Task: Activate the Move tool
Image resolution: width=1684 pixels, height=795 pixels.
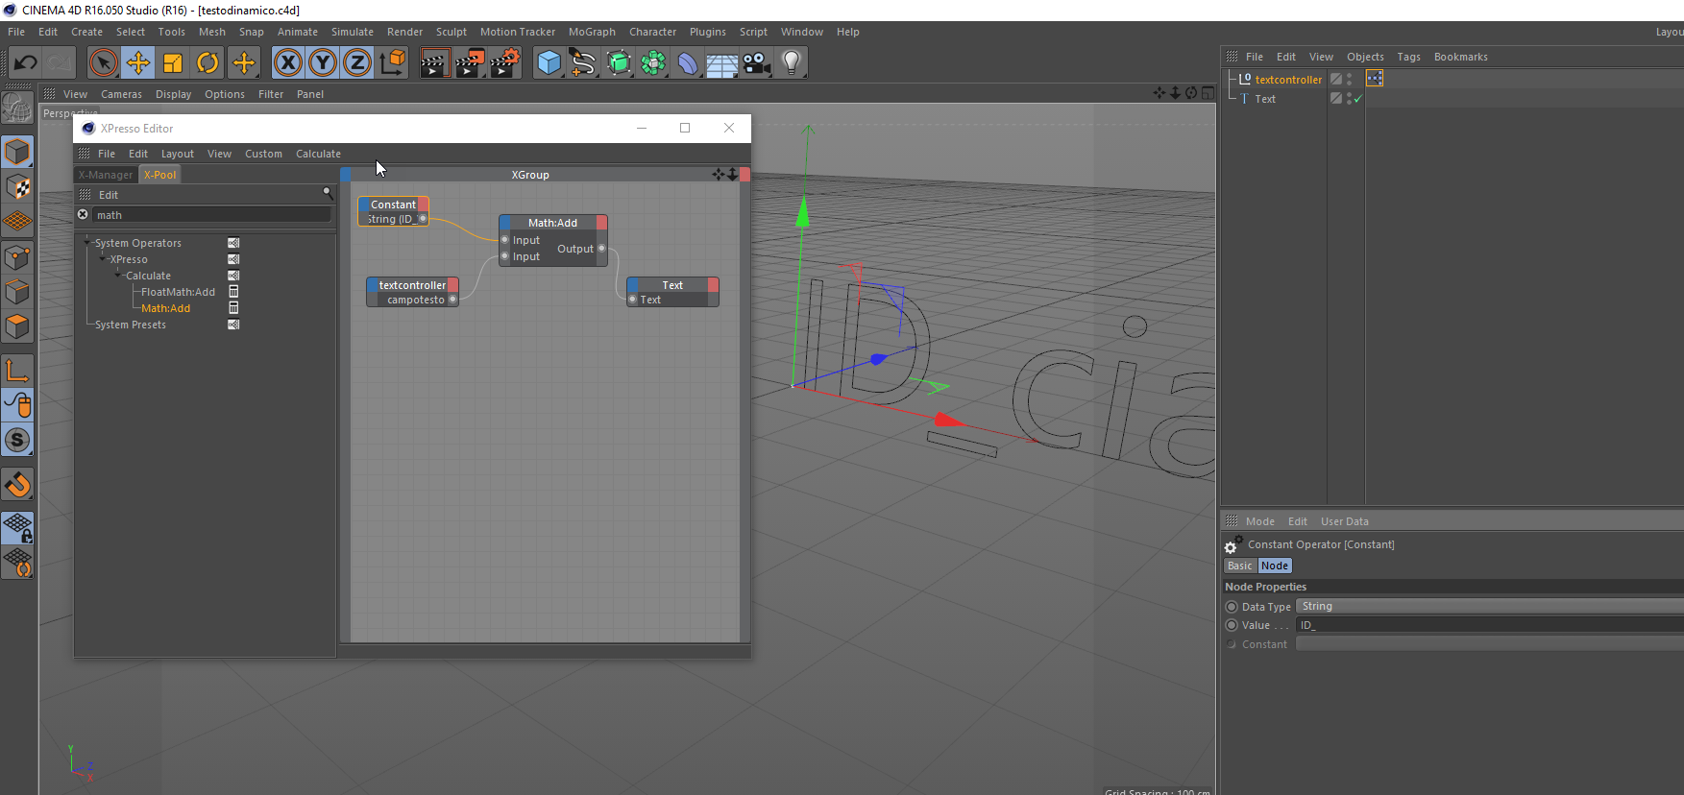Action: tap(138, 63)
